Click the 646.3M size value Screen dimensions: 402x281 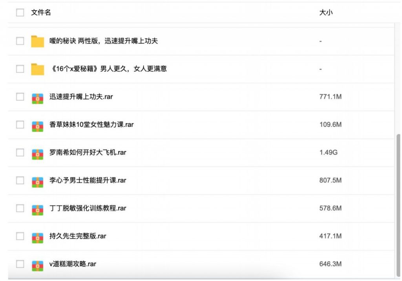tap(331, 264)
